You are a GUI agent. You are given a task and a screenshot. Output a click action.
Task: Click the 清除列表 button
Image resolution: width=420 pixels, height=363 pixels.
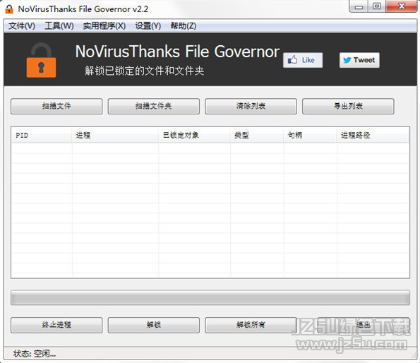[x=251, y=107]
